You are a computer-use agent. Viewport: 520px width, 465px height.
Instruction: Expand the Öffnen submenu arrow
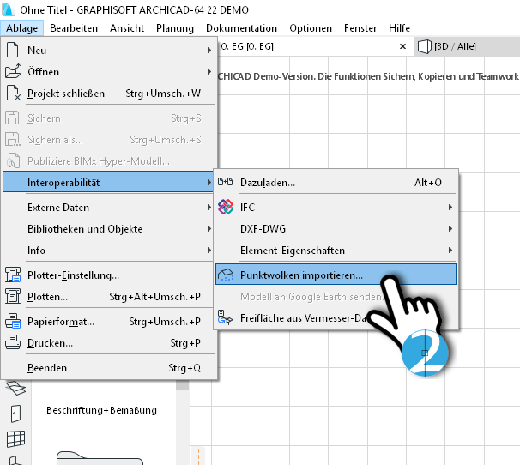(209, 71)
